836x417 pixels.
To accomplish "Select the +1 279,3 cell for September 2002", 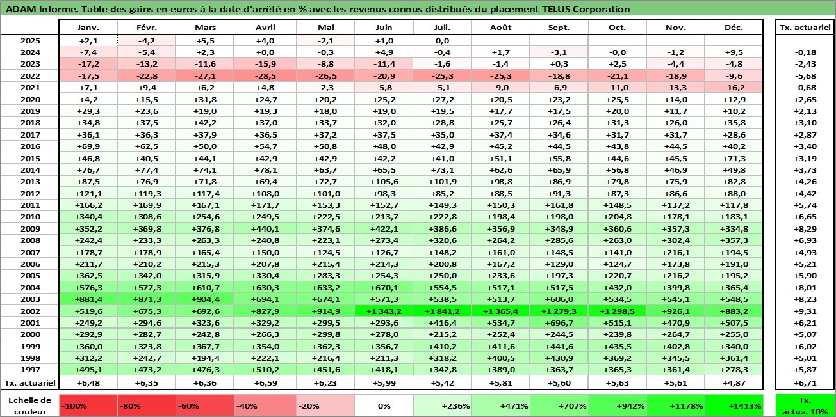I will tap(559, 311).
